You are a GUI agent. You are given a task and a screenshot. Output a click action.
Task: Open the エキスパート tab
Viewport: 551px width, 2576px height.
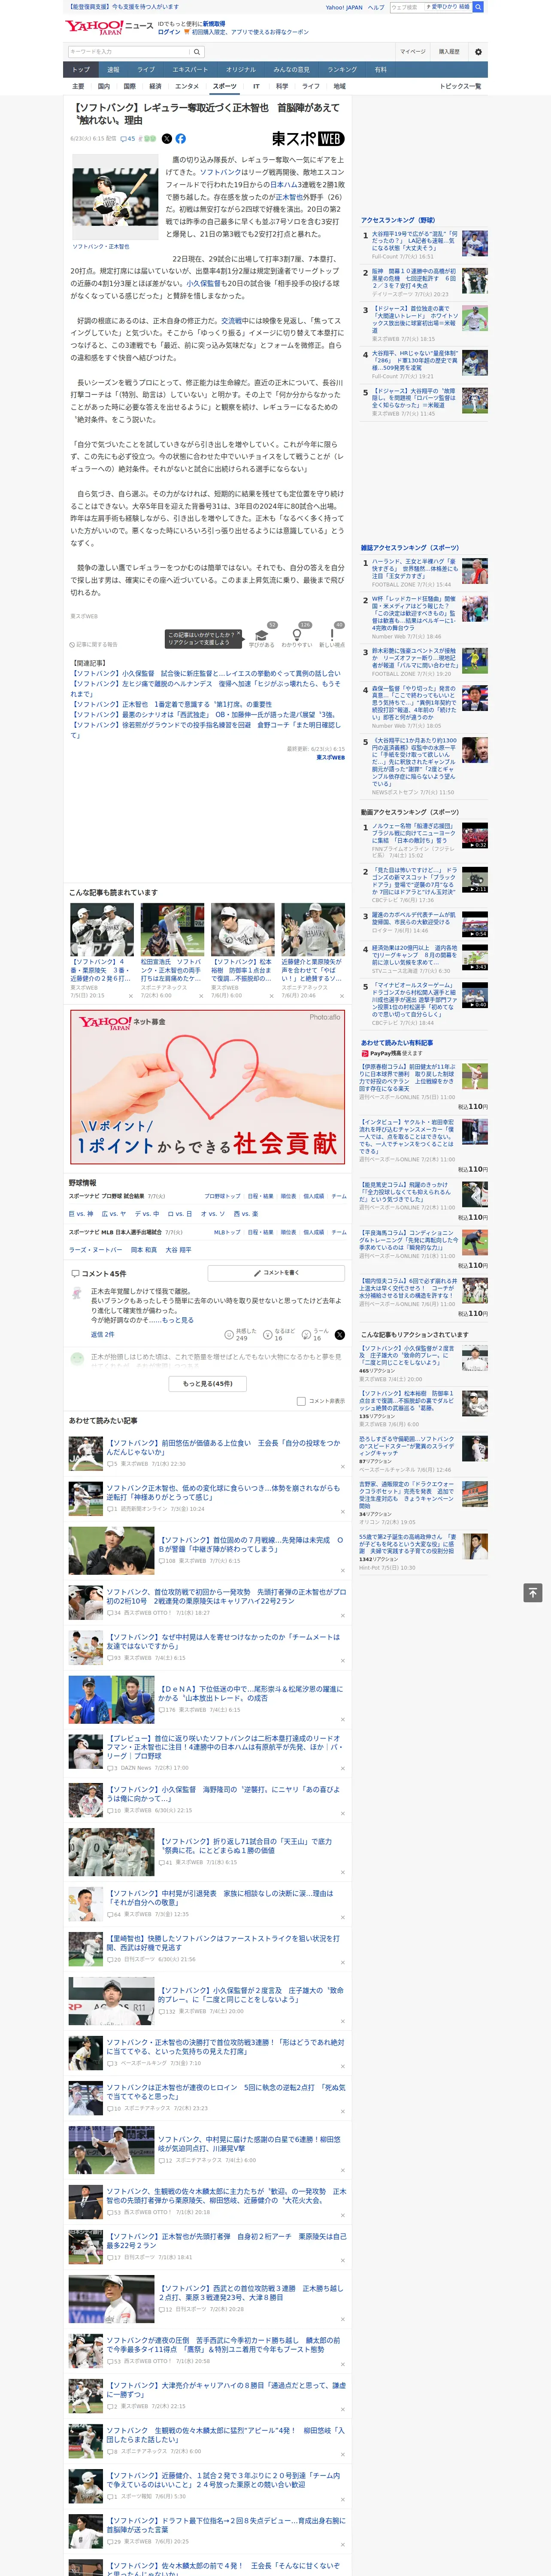[190, 70]
